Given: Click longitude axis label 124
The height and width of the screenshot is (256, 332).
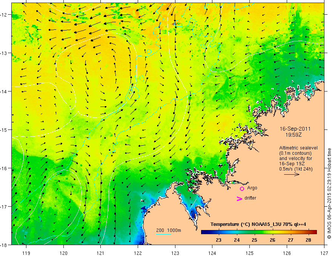Looking at the screenshot, I should [x=212, y=253].
